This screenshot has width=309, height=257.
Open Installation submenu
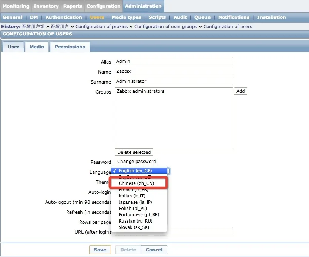coord(271,17)
